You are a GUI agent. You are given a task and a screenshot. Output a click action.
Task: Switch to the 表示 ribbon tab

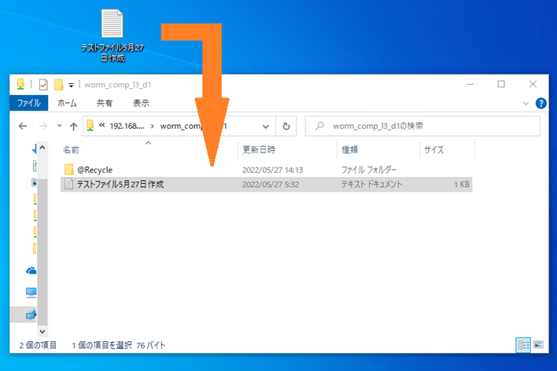click(x=141, y=103)
